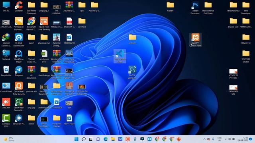Open the Windows Start menu

point(76,139)
